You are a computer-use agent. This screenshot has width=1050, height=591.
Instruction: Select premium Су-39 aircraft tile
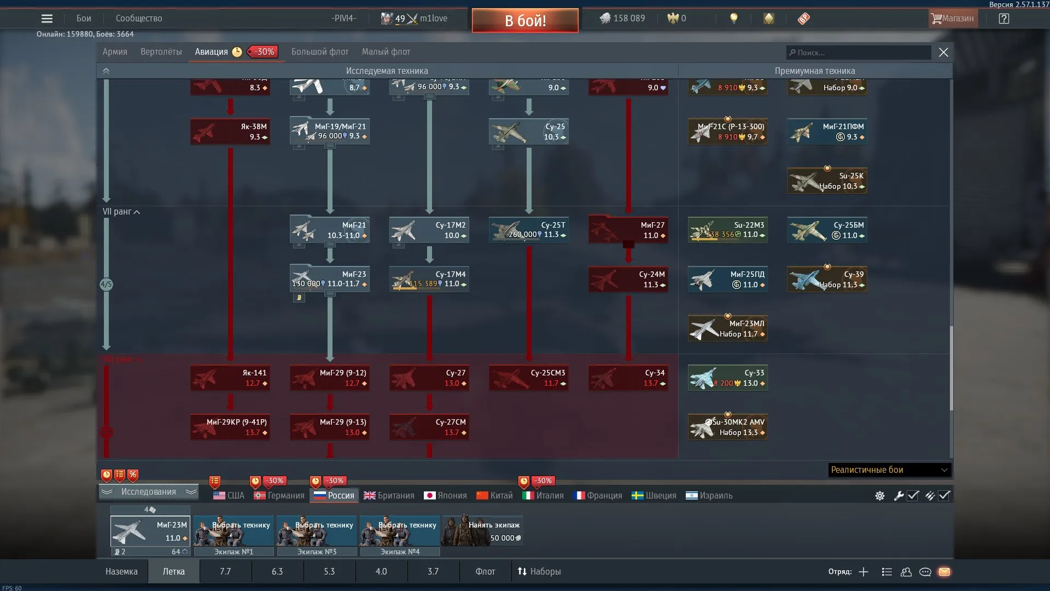(x=827, y=279)
